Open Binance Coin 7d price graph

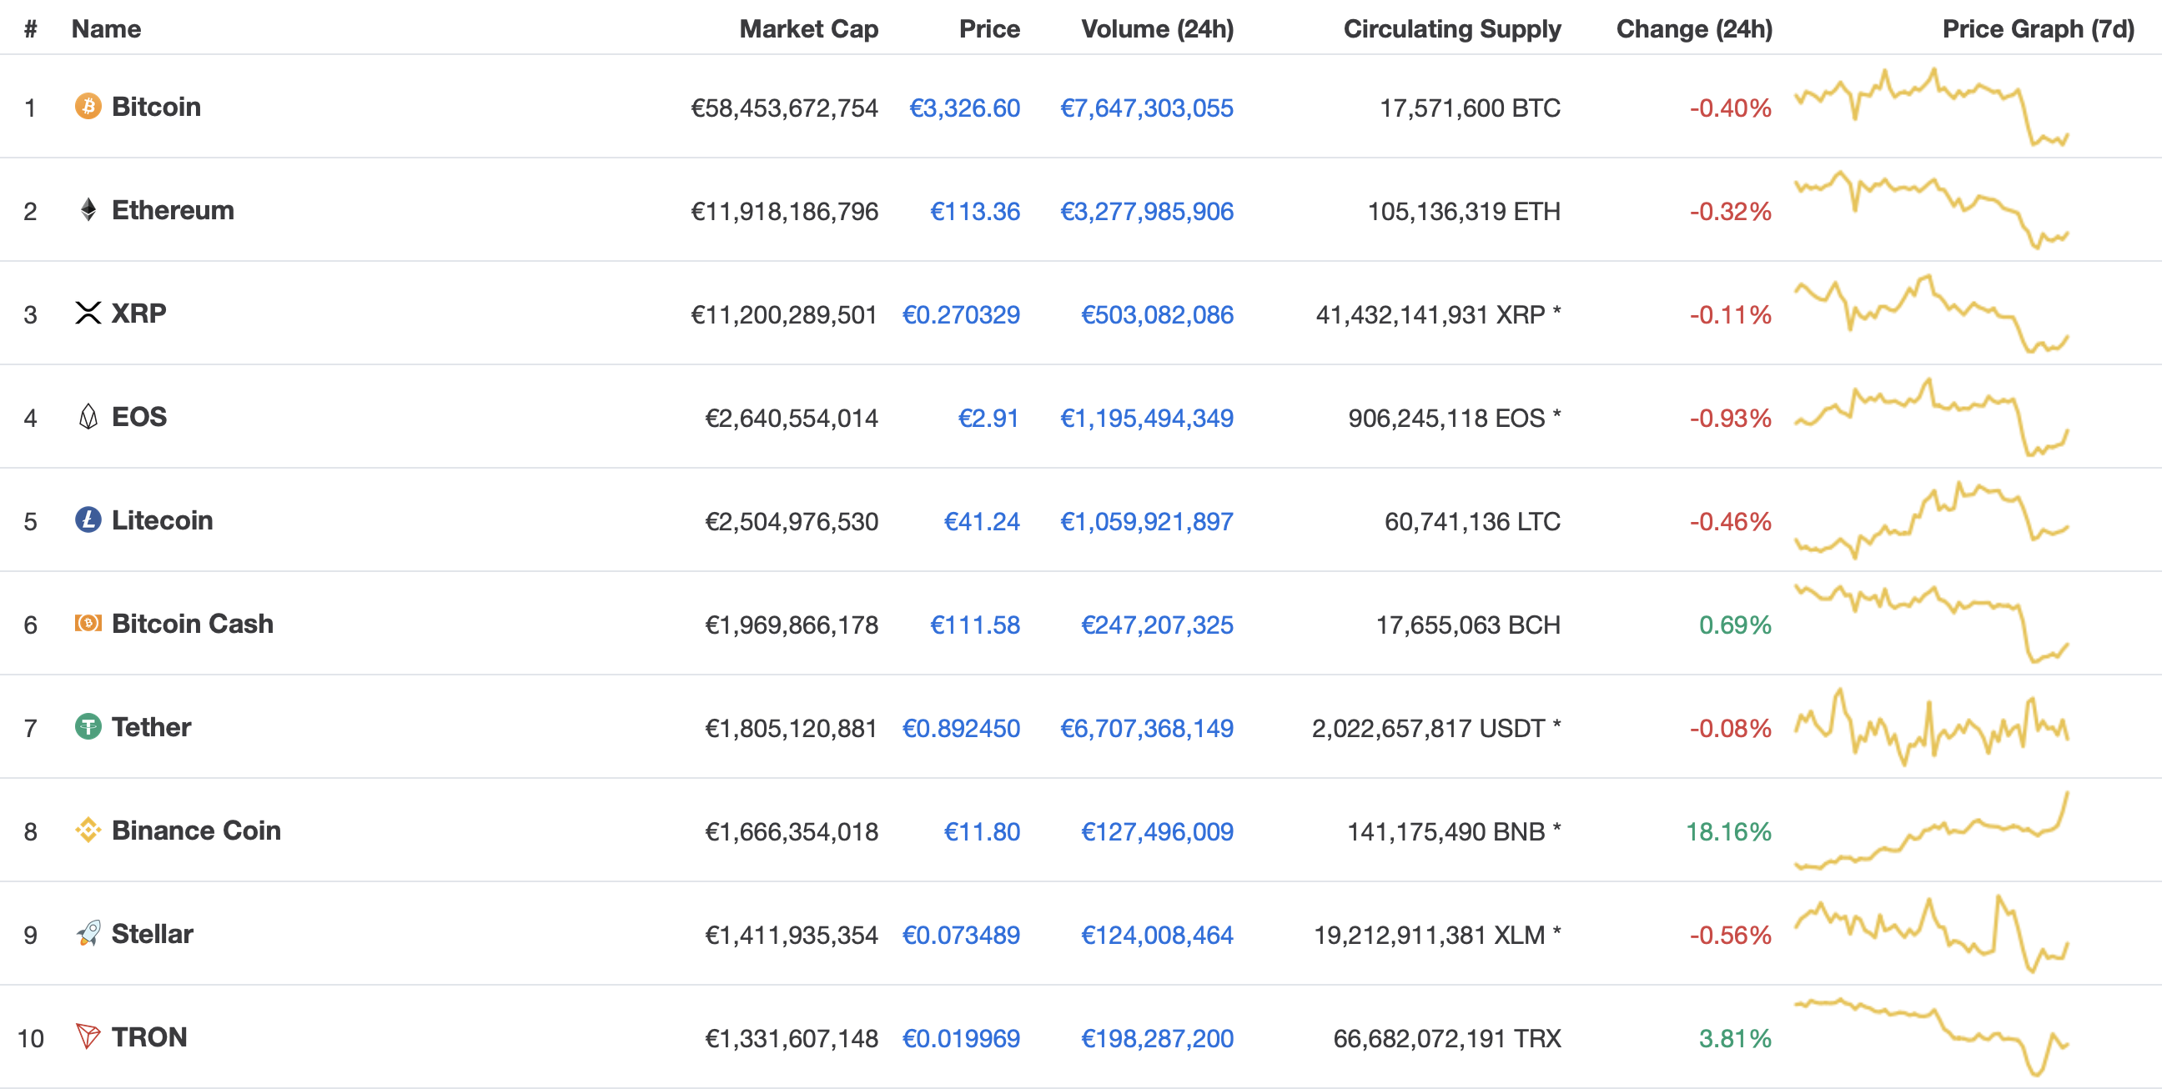point(1931,831)
